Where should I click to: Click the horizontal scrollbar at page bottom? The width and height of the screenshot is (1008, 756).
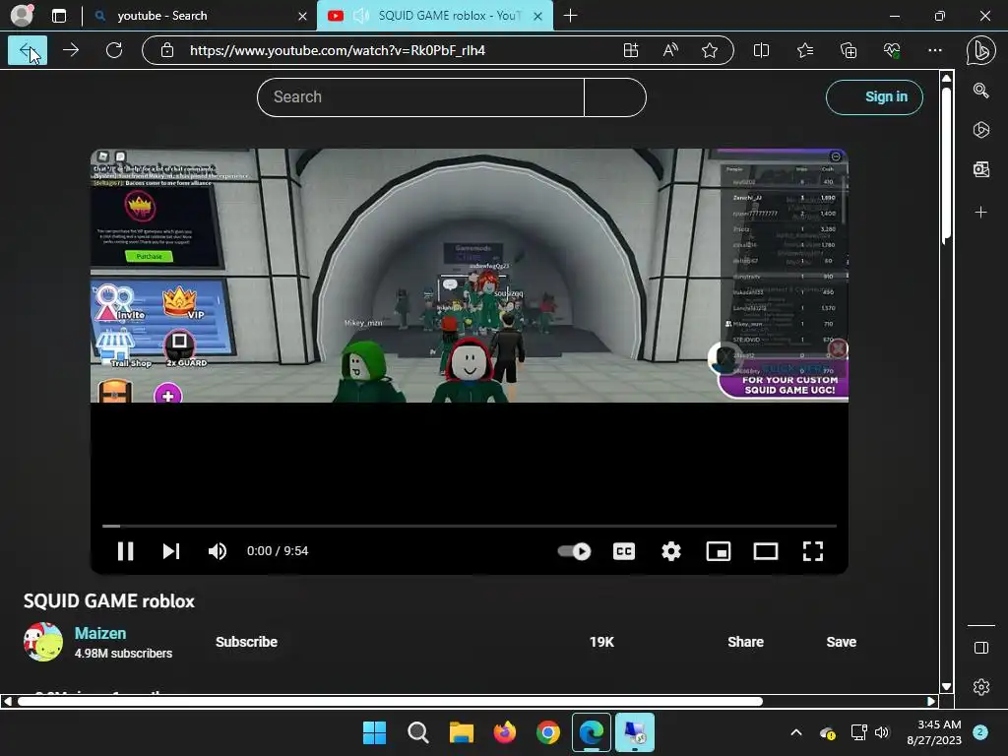click(x=390, y=701)
